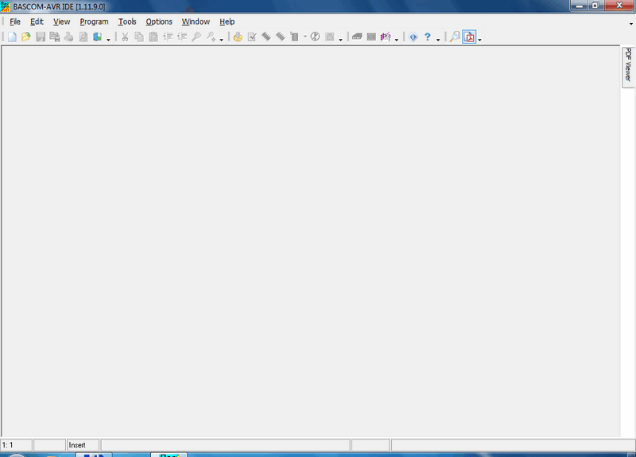
Task: Open the LCD designer grid icon
Action: pos(371,37)
